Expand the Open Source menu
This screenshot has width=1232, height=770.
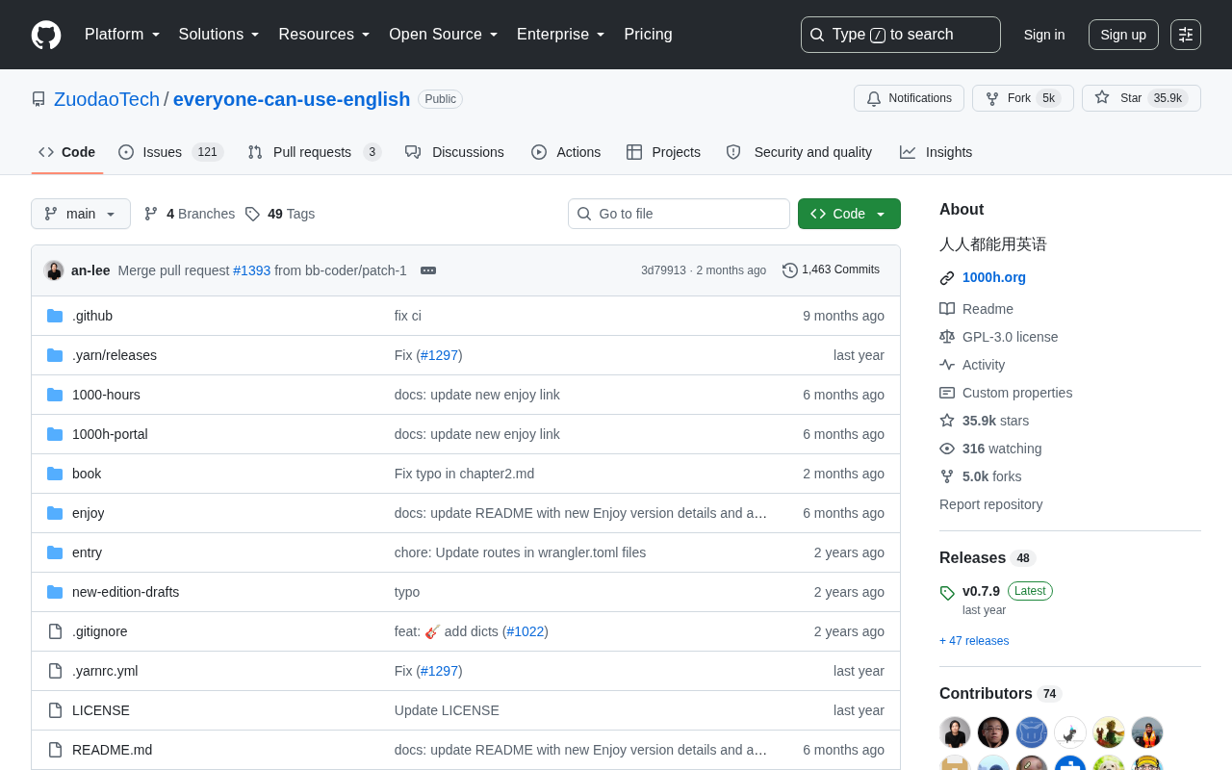[444, 35]
